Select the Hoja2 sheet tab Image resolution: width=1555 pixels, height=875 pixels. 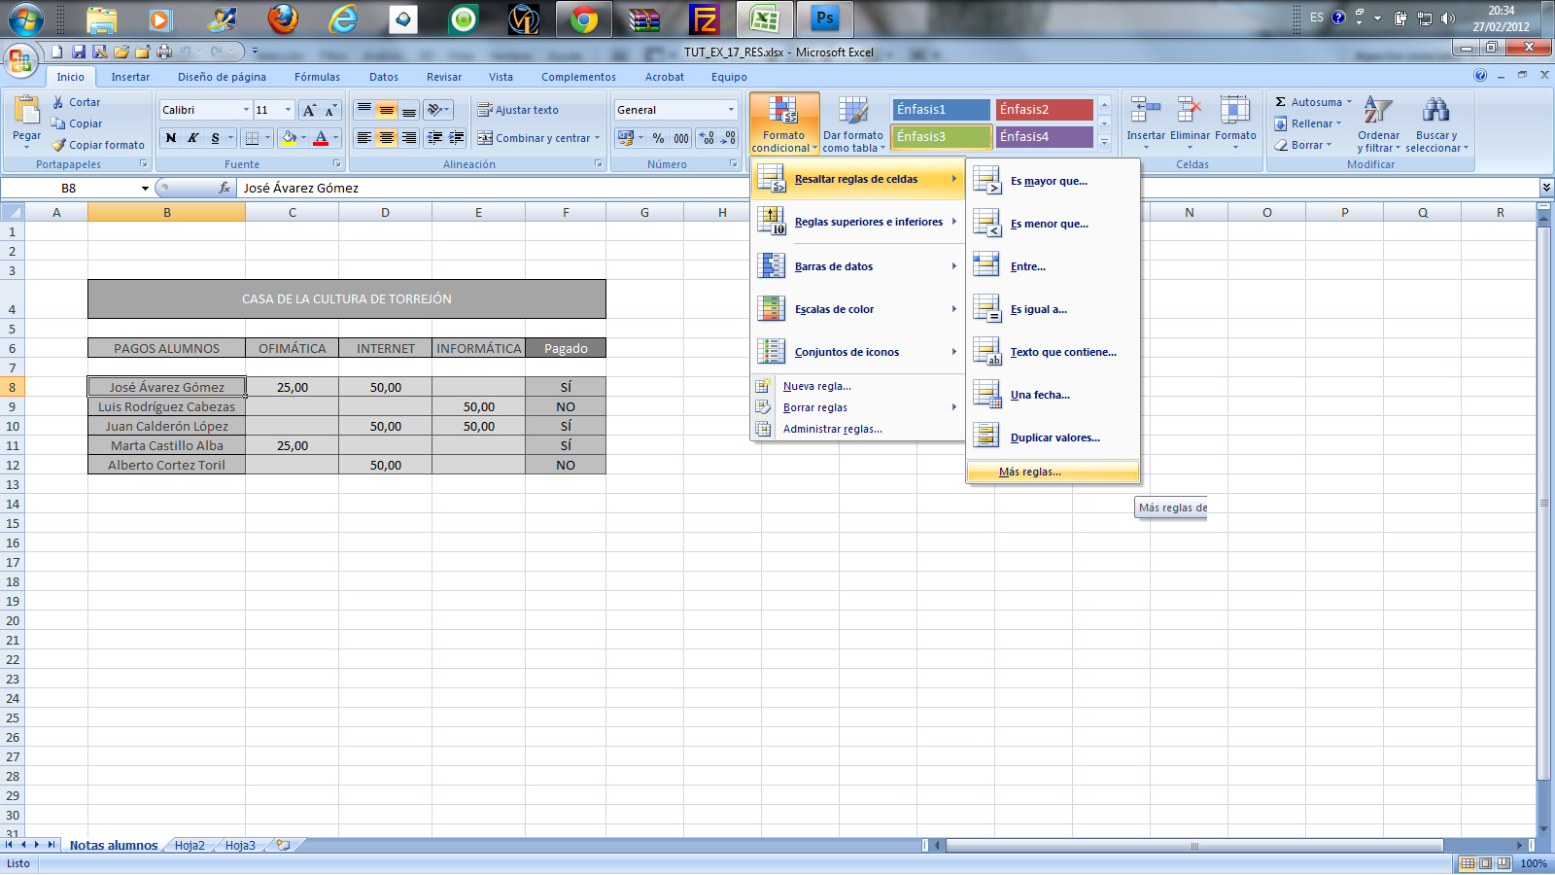191,845
